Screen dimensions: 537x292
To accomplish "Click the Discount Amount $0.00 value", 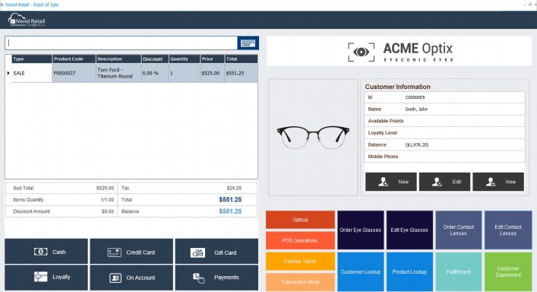I will point(108,211).
